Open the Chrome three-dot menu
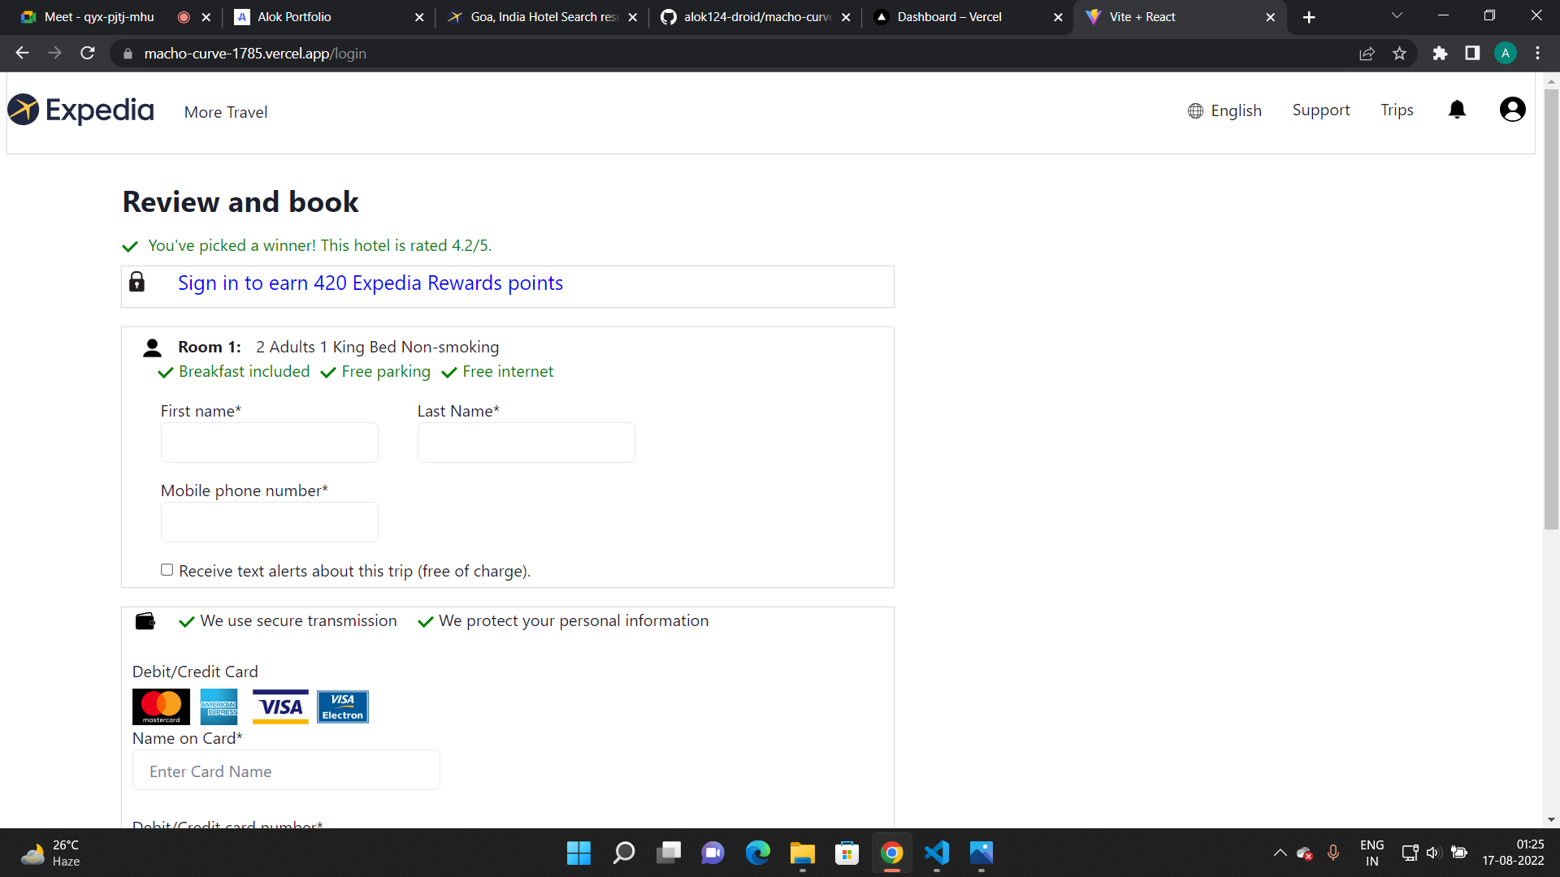Screen dimensions: 1560x877 1537,53
